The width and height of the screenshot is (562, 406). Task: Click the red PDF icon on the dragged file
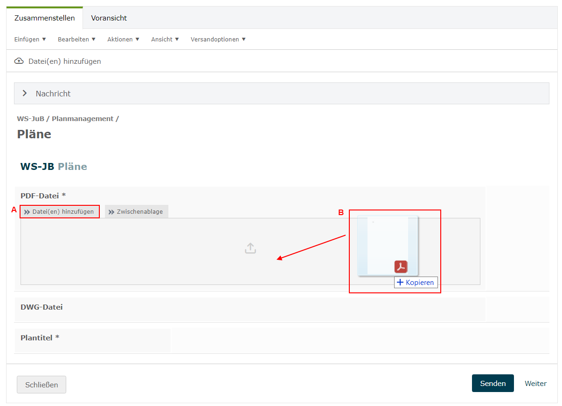[x=401, y=266]
